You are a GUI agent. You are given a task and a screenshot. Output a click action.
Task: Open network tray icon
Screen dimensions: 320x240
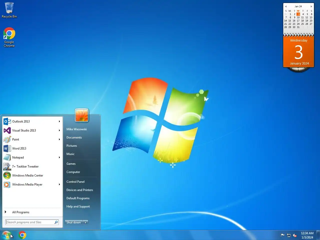[x=289, y=235]
